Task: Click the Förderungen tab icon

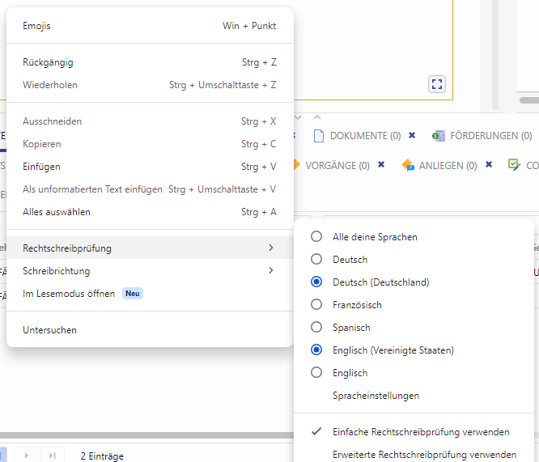Action: point(439,136)
